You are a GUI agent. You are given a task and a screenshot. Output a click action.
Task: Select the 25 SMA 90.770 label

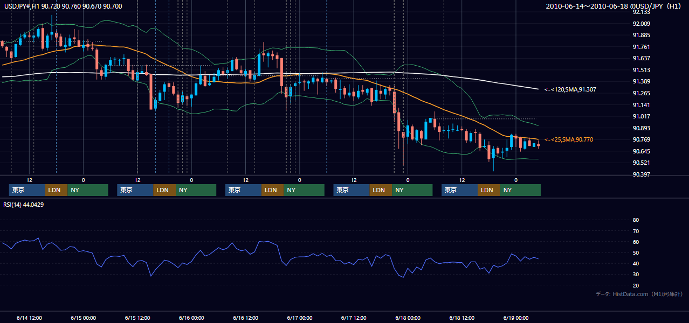569,139
